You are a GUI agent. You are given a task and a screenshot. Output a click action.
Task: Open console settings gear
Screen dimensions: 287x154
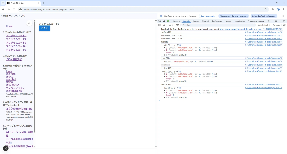[284, 25]
